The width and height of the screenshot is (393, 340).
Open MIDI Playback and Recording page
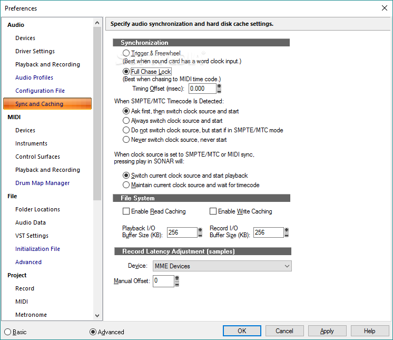click(47, 170)
